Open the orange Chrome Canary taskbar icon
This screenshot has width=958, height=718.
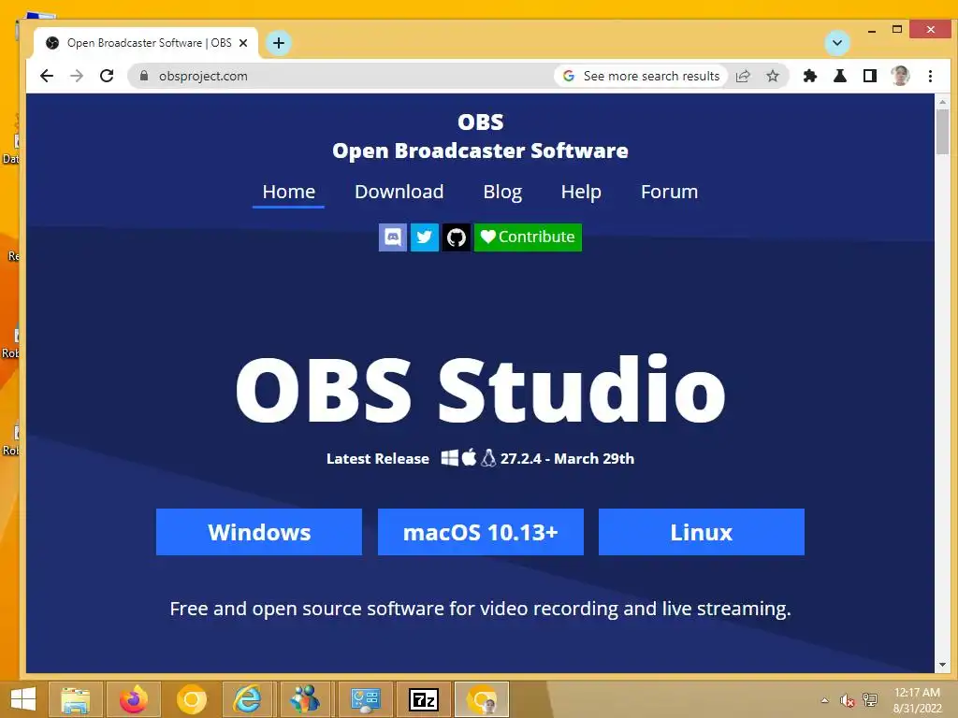[191, 699]
